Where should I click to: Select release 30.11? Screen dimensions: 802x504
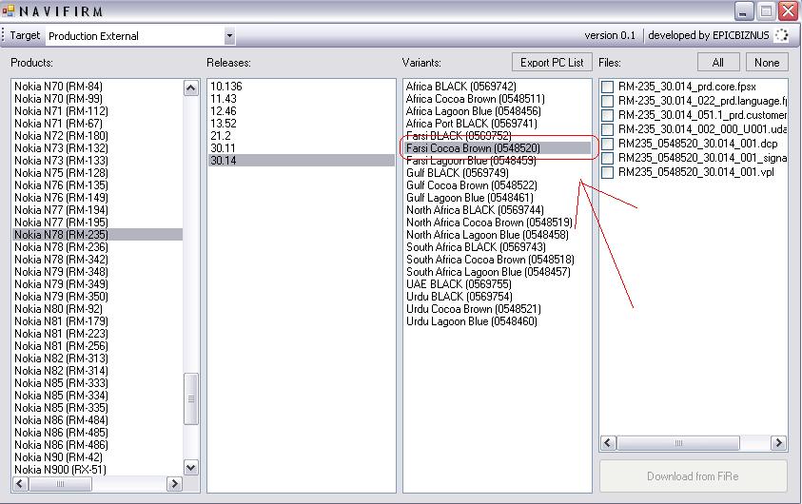tap(302, 148)
